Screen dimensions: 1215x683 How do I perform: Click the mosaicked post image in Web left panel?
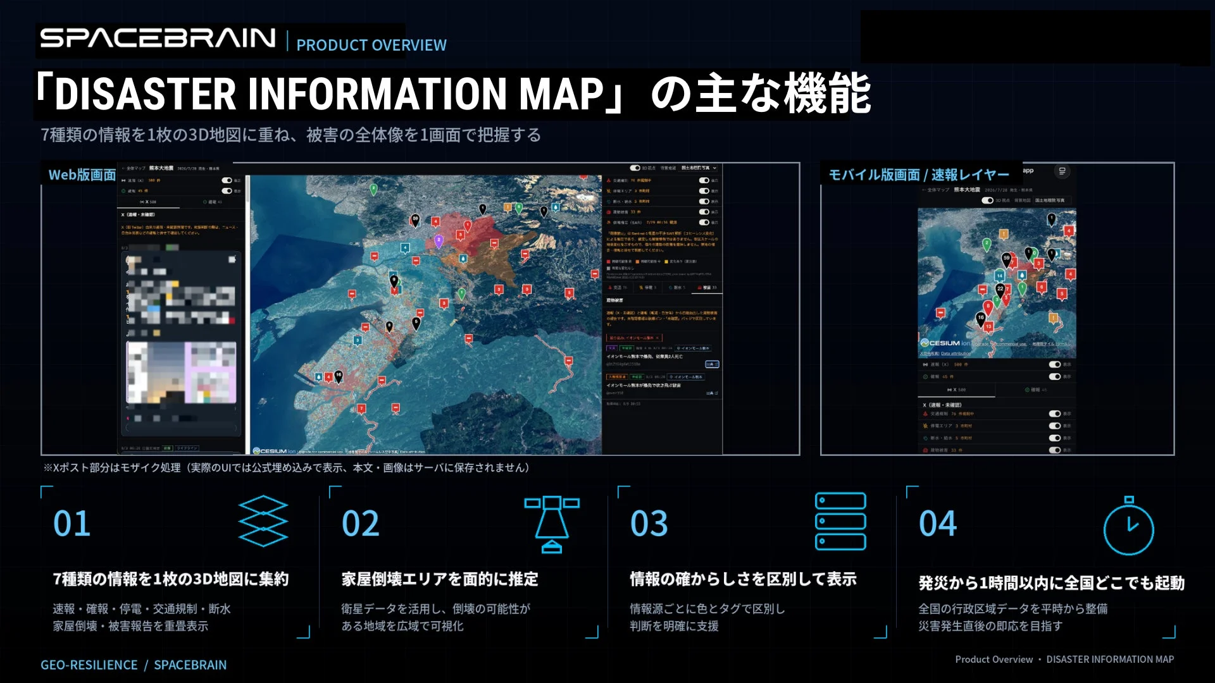tap(182, 372)
